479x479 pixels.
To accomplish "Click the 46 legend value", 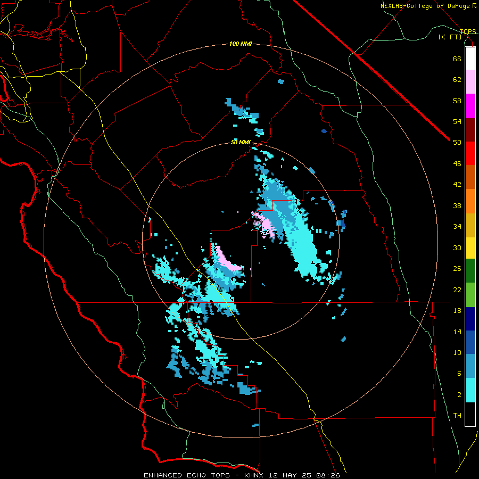I will tap(457, 164).
